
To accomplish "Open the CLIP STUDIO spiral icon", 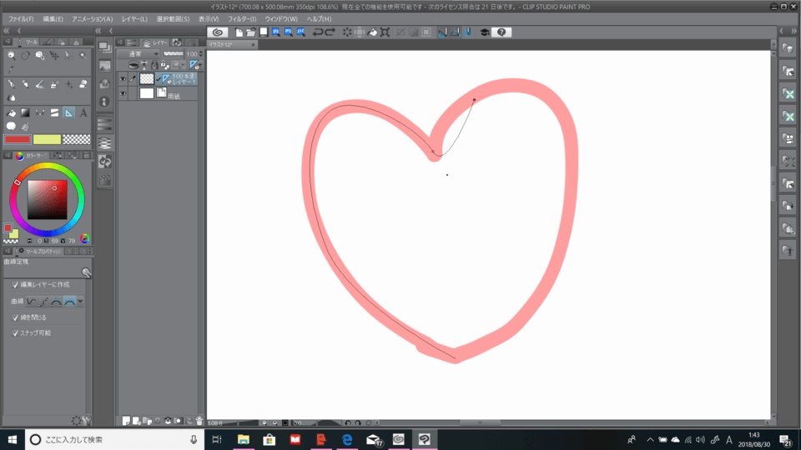I will (x=216, y=32).
